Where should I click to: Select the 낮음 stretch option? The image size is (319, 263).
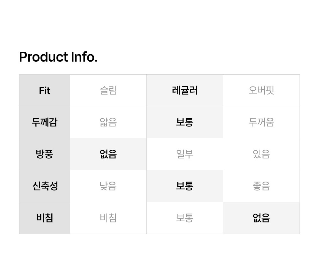[x=108, y=186]
